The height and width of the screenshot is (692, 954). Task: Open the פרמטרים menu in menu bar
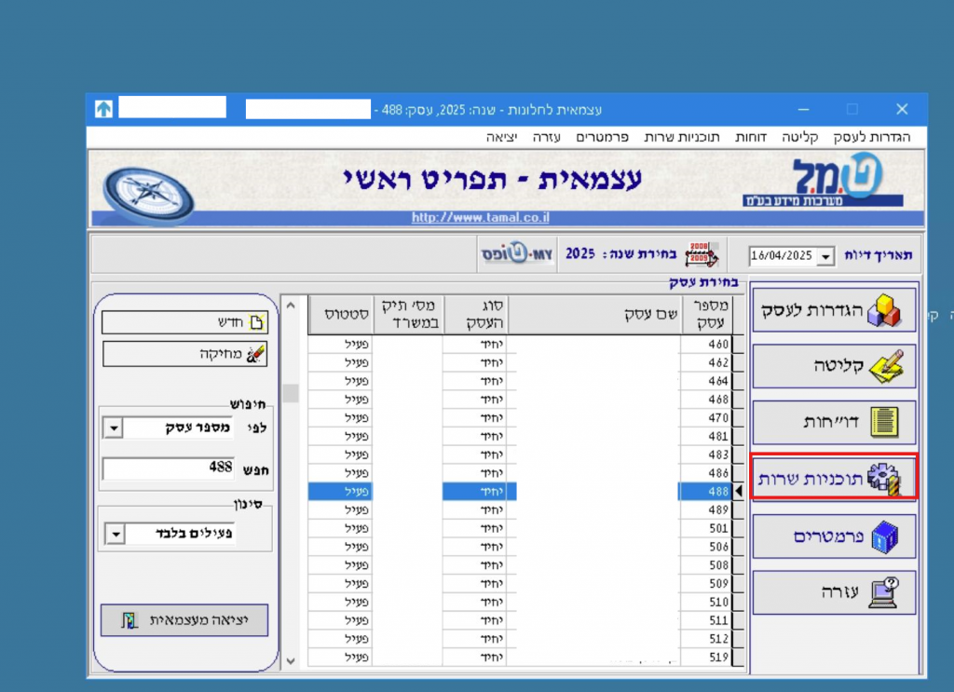click(602, 137)
